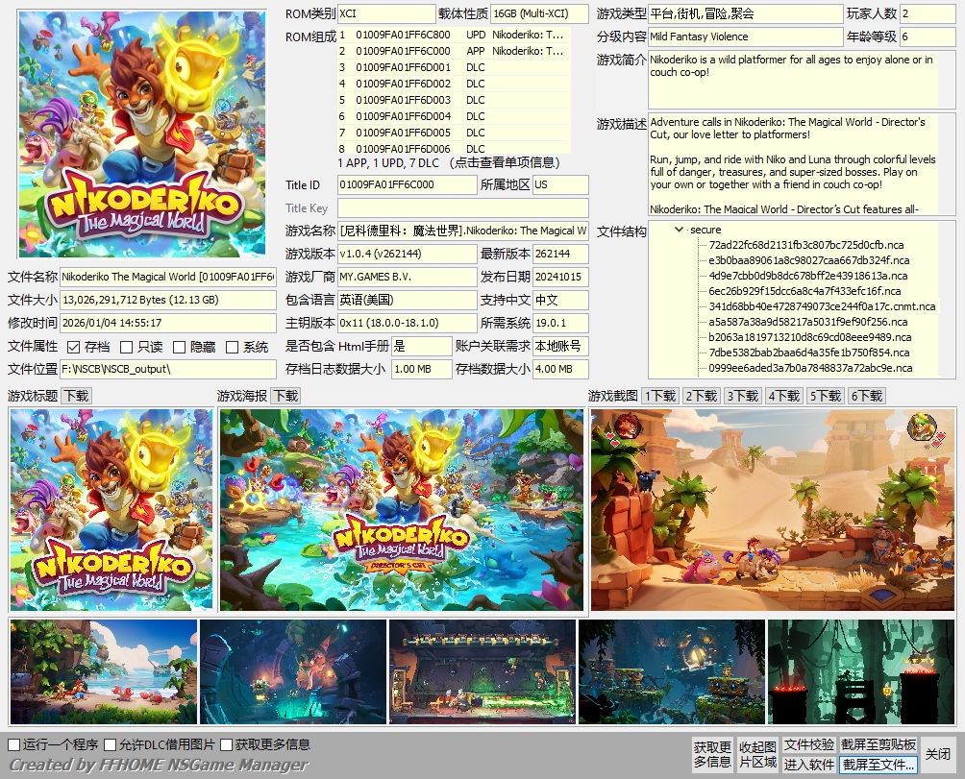Select file 72ad22fc68d2131fb3c807bc725d0cfb.nca
This screenshot has height=779, width=965.
[x=806, y=245]
